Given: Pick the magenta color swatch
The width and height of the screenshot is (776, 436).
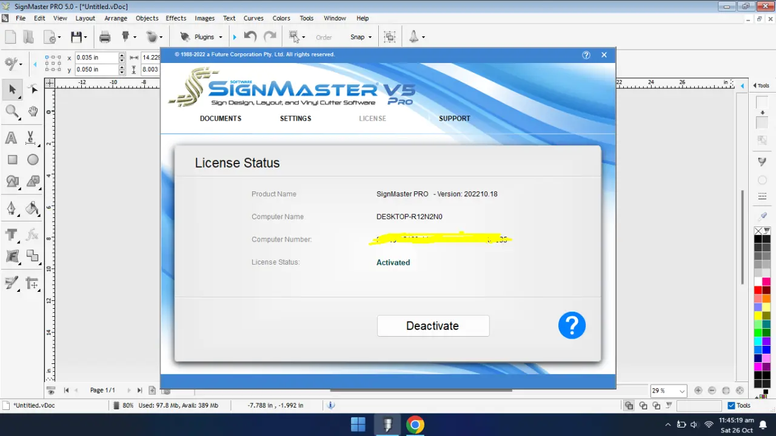Looking at the screenshot, I should [758, 367].
